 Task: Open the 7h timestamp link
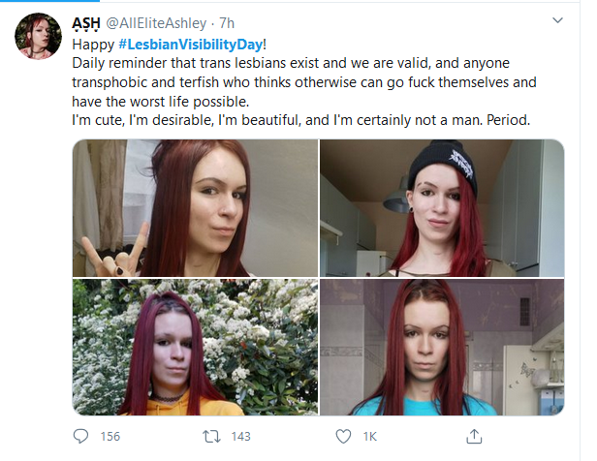(227, 23)
